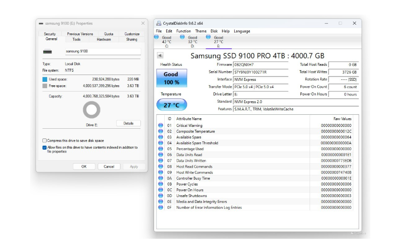Switch to the Sharing tab
The height and width of the screenshot is (246, 398).
(132, 39)
